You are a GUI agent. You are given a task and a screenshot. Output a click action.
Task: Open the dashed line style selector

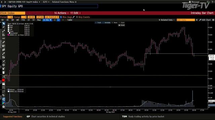(x=4, y=88)
